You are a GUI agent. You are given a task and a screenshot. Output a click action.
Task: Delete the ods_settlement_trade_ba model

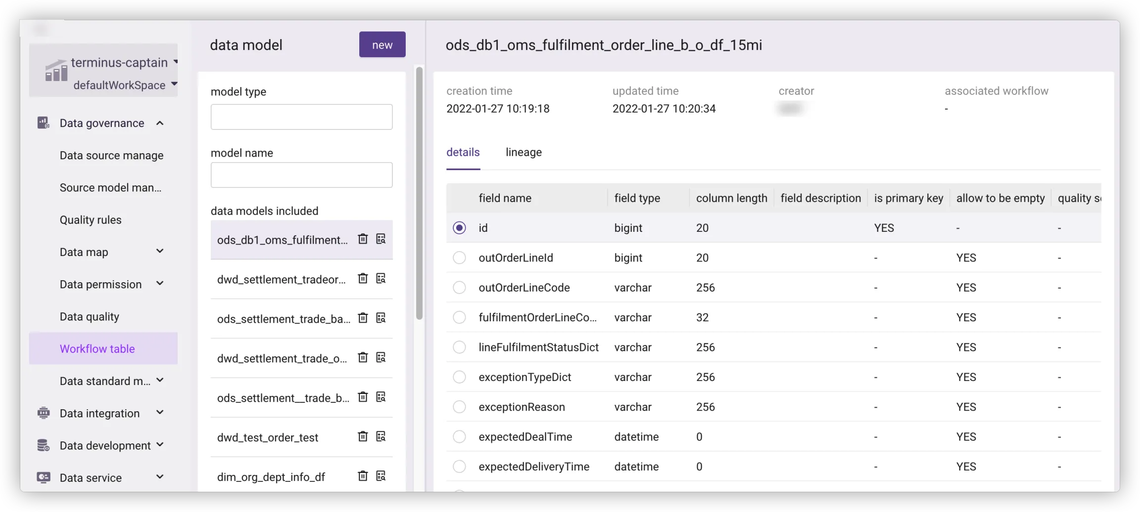point(363,318)
